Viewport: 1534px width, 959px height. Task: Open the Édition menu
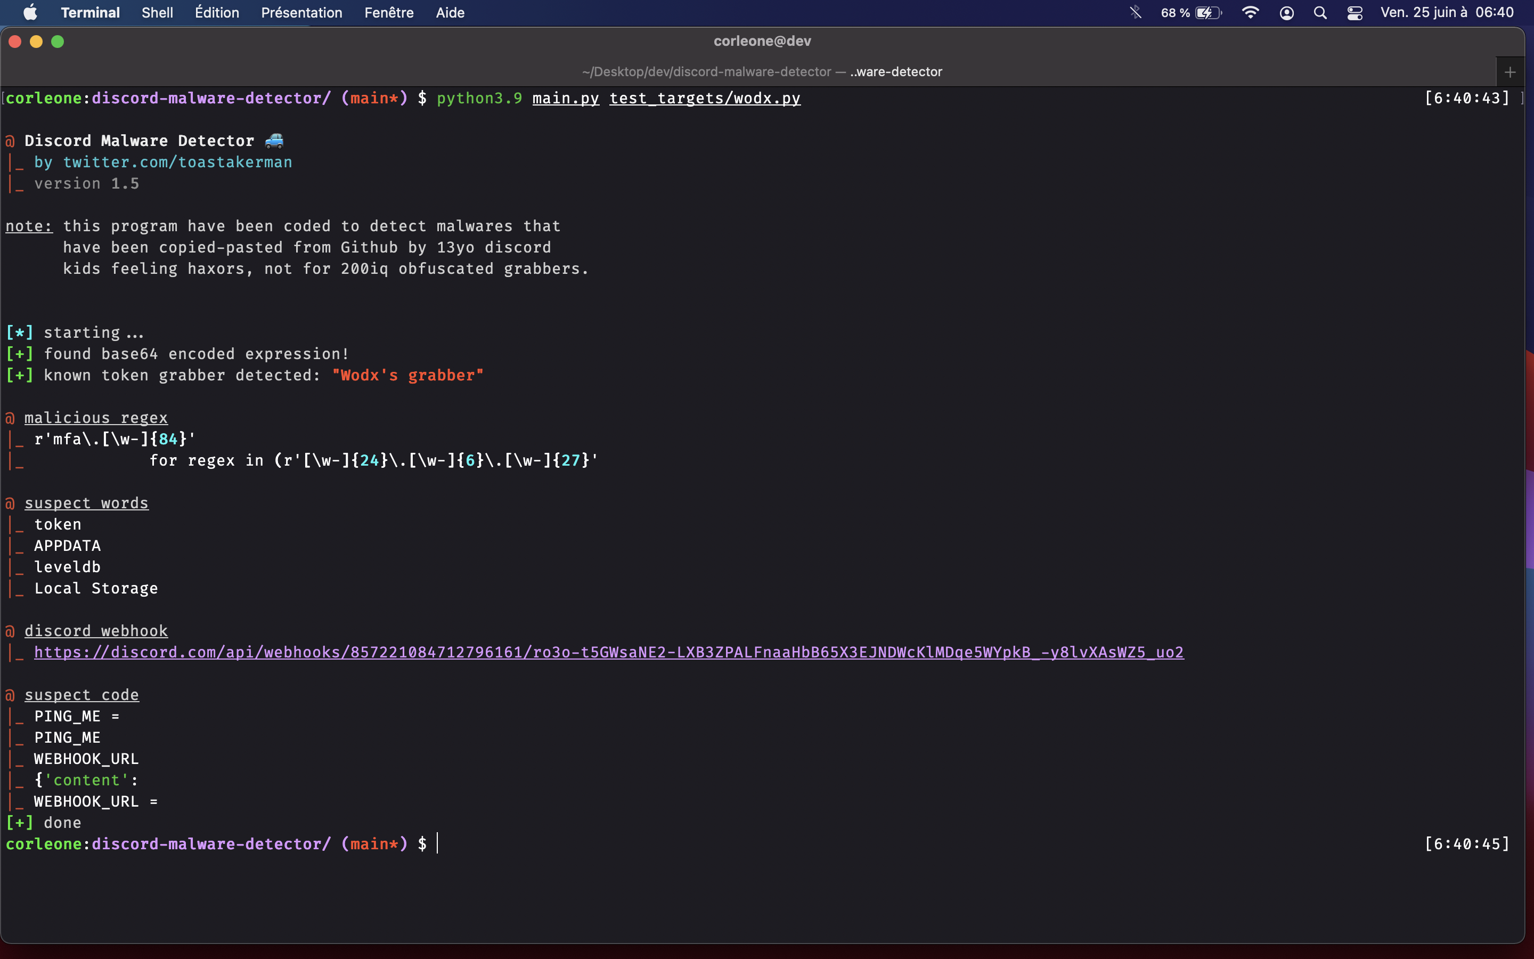(x=217, y=13)
